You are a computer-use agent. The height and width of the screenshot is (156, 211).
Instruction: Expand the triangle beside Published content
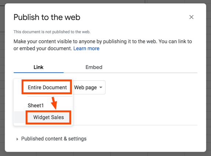[x=17, y=139]
